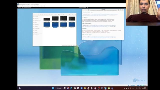Open the Вид menu in VirtualBox
The width and height of the screenshot is (160, 90).
[x=28, y=6]
